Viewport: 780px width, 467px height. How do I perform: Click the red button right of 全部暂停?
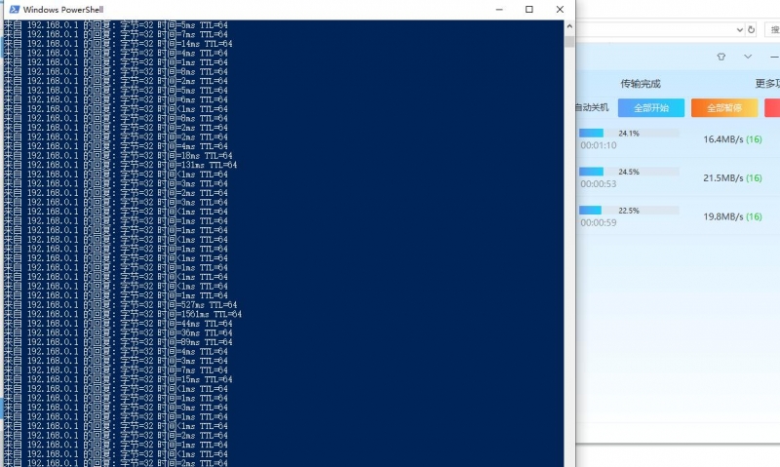(772, 107)
